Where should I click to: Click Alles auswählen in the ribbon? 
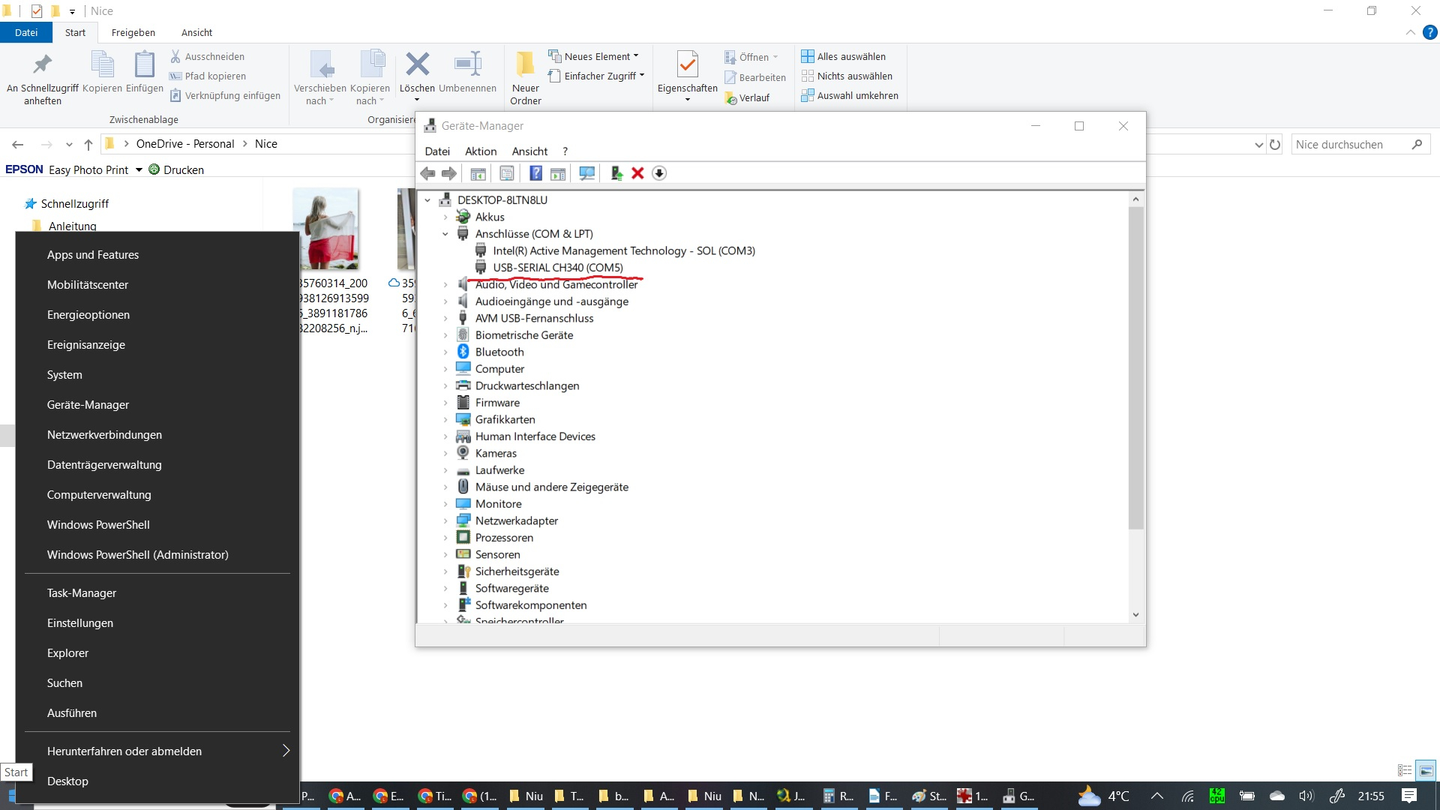click(850, 56)
